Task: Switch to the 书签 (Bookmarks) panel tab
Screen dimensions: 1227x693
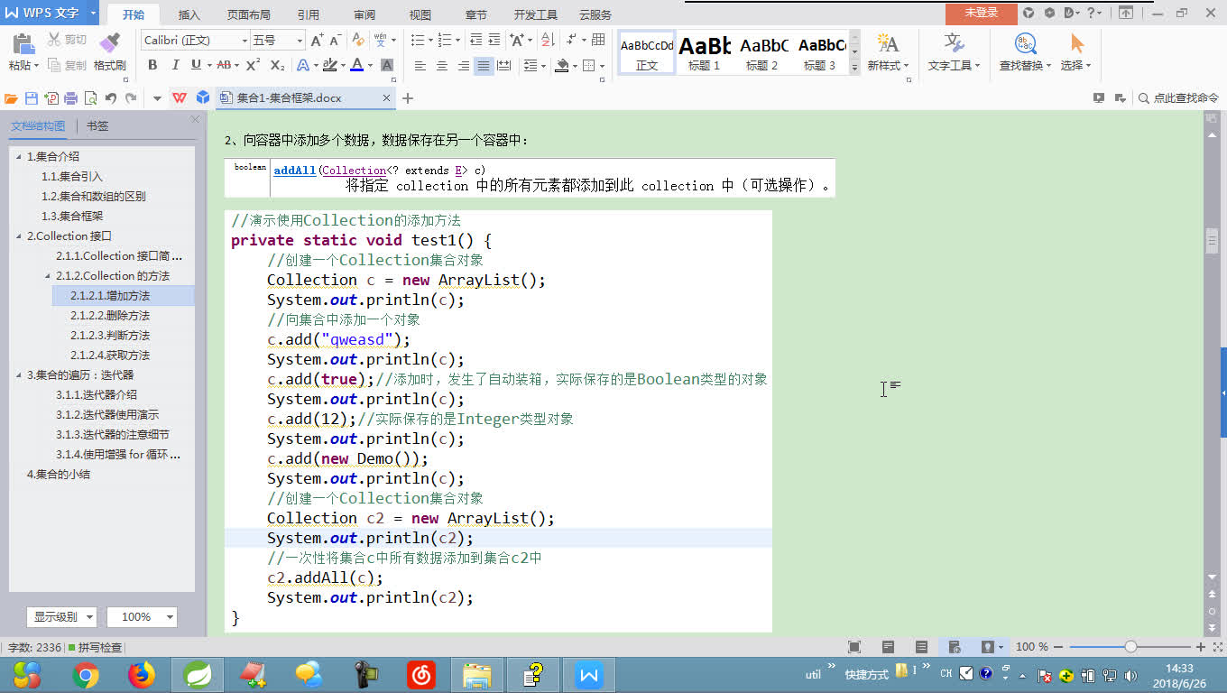Action: 97,126
